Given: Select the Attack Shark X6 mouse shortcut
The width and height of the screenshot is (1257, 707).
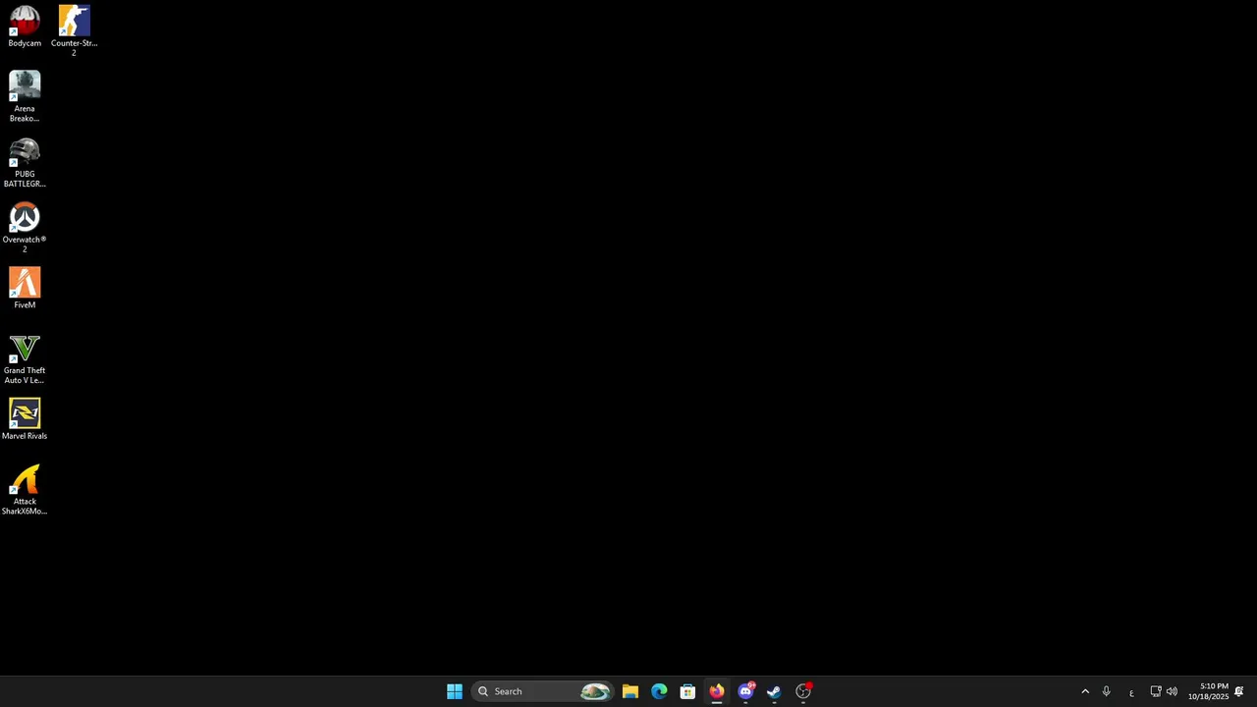Looking at the screenshot, I should point(25,490).
